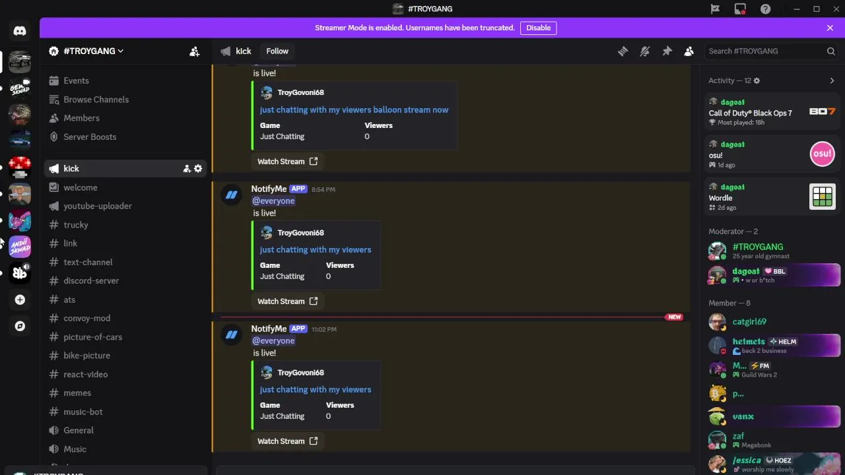Screen dimensions: 845x475
Task: Click Watch Stream on 11:02 PM message
Action: tap(288, 441)
